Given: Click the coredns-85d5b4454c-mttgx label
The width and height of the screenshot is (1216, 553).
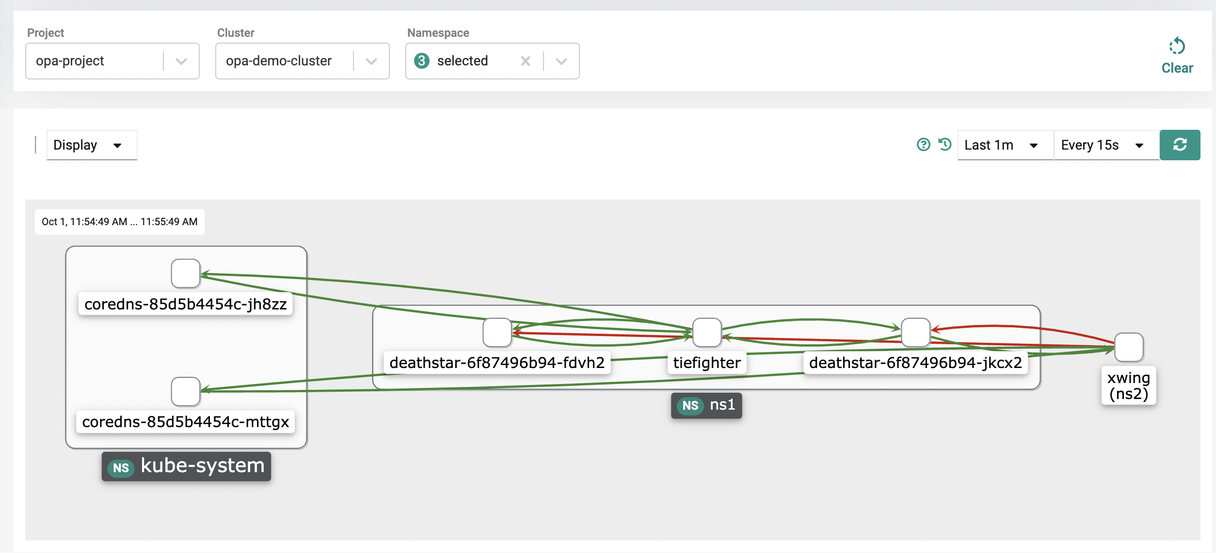Looking at the screenshot, I should (x=186, y=422).
